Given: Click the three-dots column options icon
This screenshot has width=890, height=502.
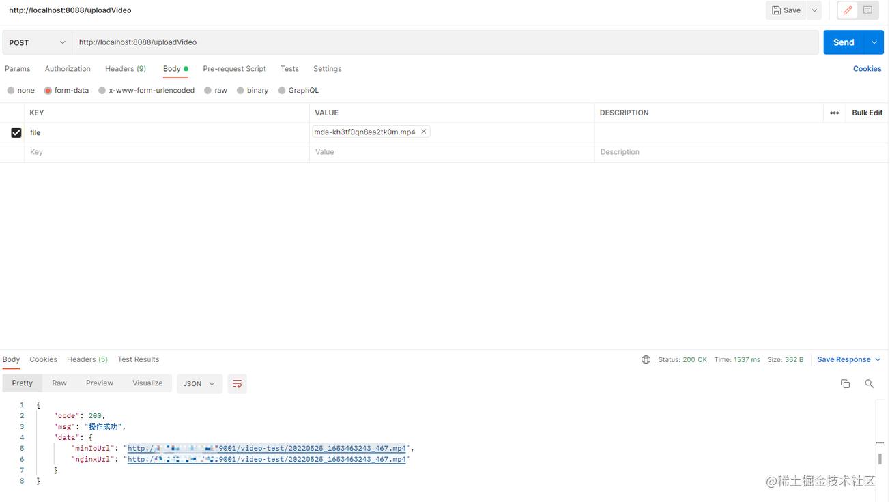Looking at the screenshot, I should 834,113.
